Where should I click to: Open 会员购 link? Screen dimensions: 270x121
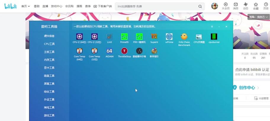click(69, 6)
